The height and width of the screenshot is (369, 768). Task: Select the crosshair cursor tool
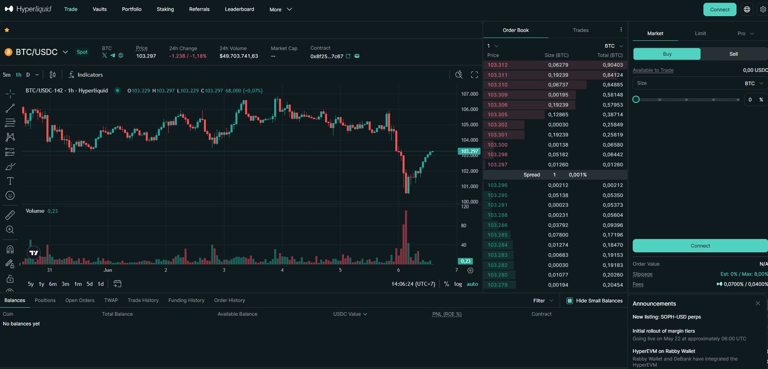[10, 93]
